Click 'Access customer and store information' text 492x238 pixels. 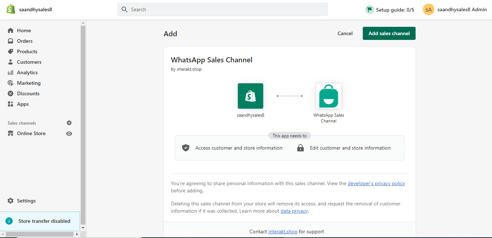pyautogui.click(x=239, y=148)
